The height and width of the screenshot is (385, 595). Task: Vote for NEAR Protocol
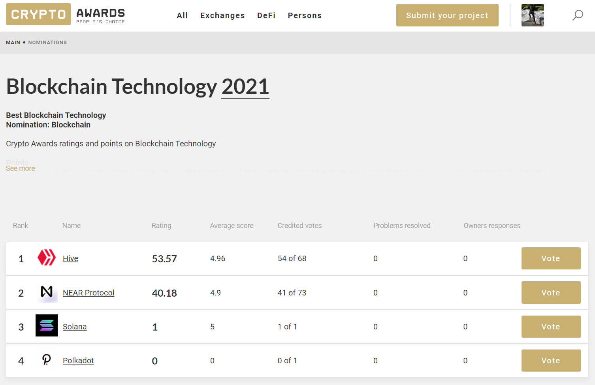[551, 292]
